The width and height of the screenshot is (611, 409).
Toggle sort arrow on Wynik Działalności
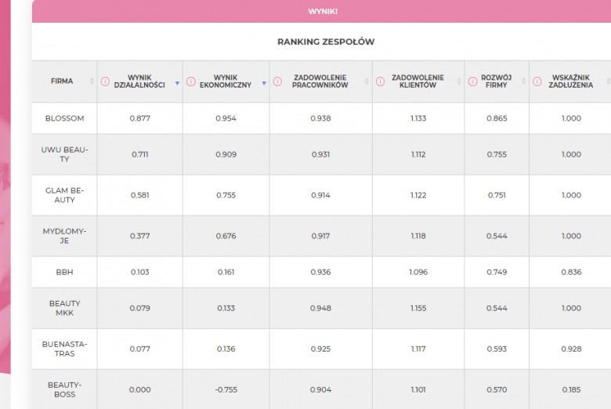coord(177,83)
